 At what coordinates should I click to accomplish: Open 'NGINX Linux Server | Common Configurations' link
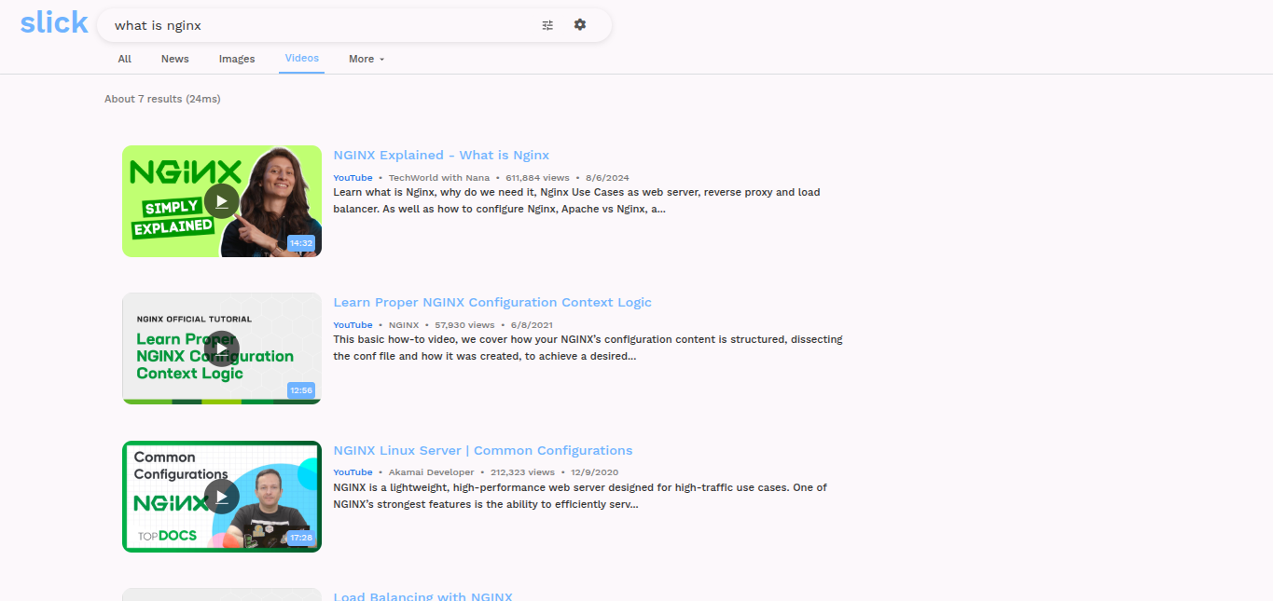(483, 451)
